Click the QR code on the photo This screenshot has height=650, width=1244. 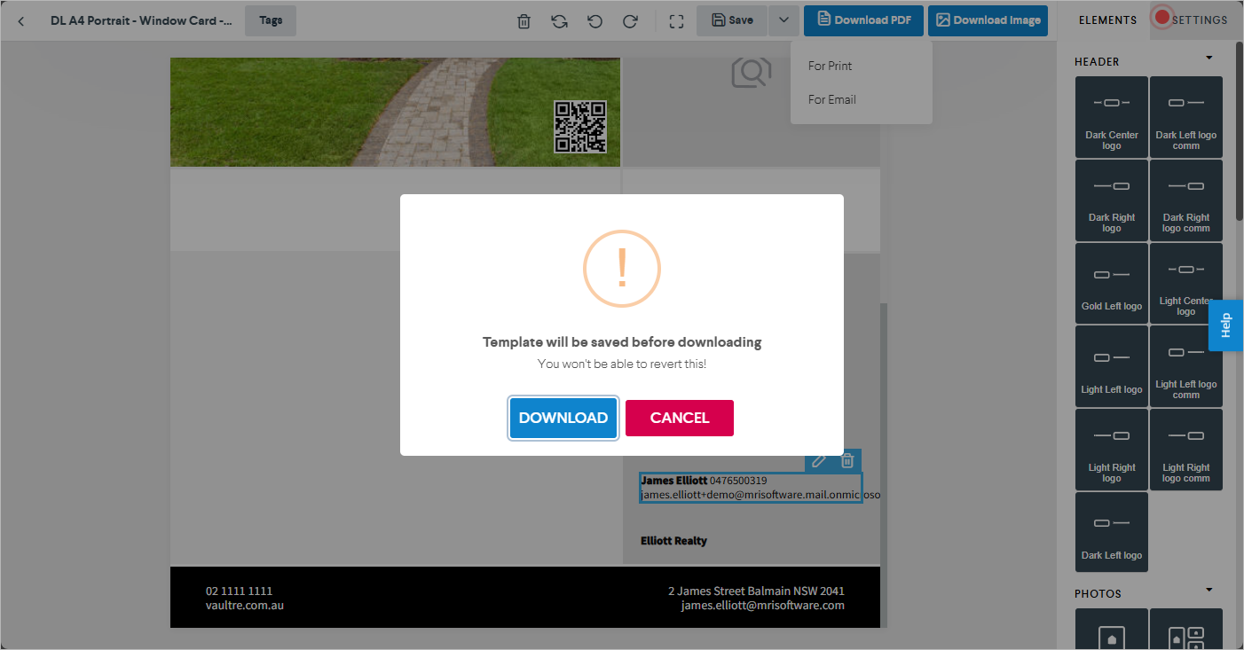tap(580, 127)
